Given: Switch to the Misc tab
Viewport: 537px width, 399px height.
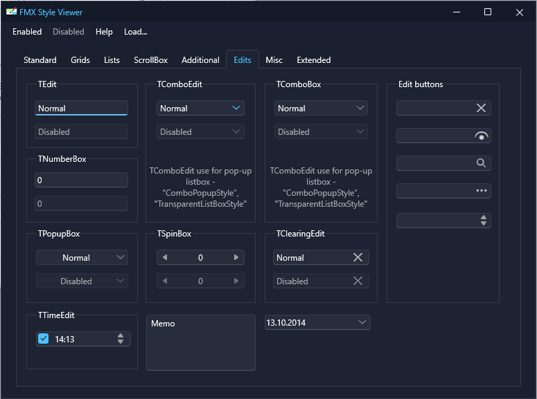Looking at the screenshot, I should pyautogui.click(x=274, y=60).
